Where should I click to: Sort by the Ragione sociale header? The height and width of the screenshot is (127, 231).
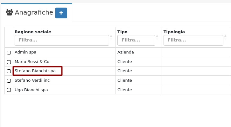[x=33, y=32]
